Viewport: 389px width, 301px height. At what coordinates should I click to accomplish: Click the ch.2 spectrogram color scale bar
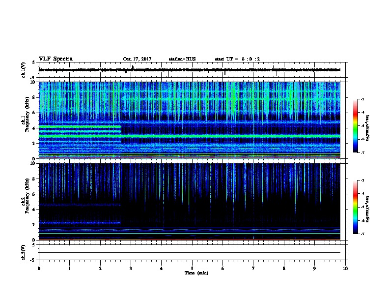[355, 207]
